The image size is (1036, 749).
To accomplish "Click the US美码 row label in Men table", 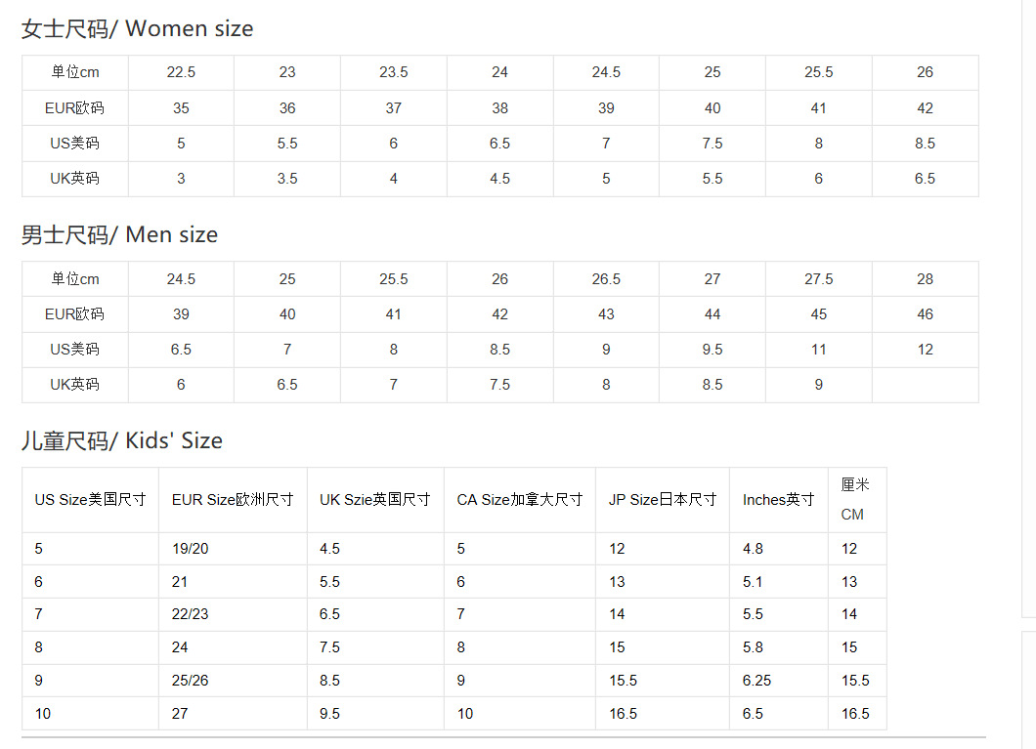I will [x=75, y=350].
